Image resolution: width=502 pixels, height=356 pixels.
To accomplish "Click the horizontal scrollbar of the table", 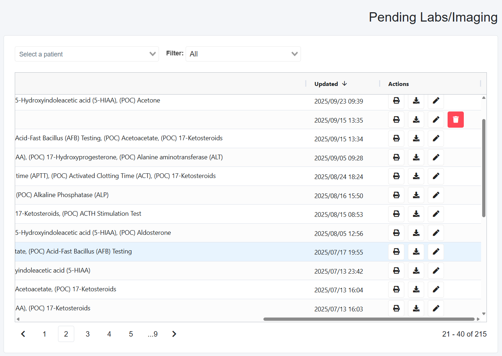I will [369, 319].
